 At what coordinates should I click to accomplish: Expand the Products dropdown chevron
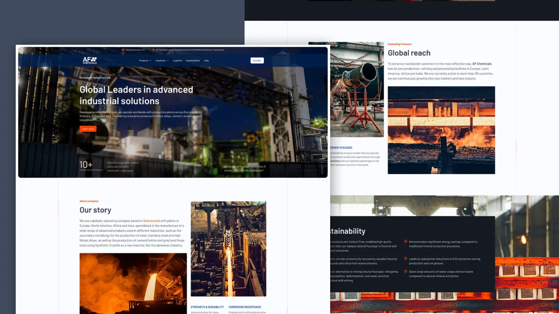[150, 60]
